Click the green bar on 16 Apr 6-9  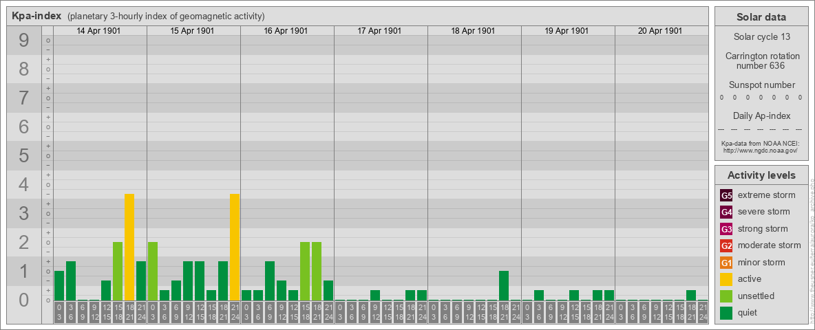270,280
